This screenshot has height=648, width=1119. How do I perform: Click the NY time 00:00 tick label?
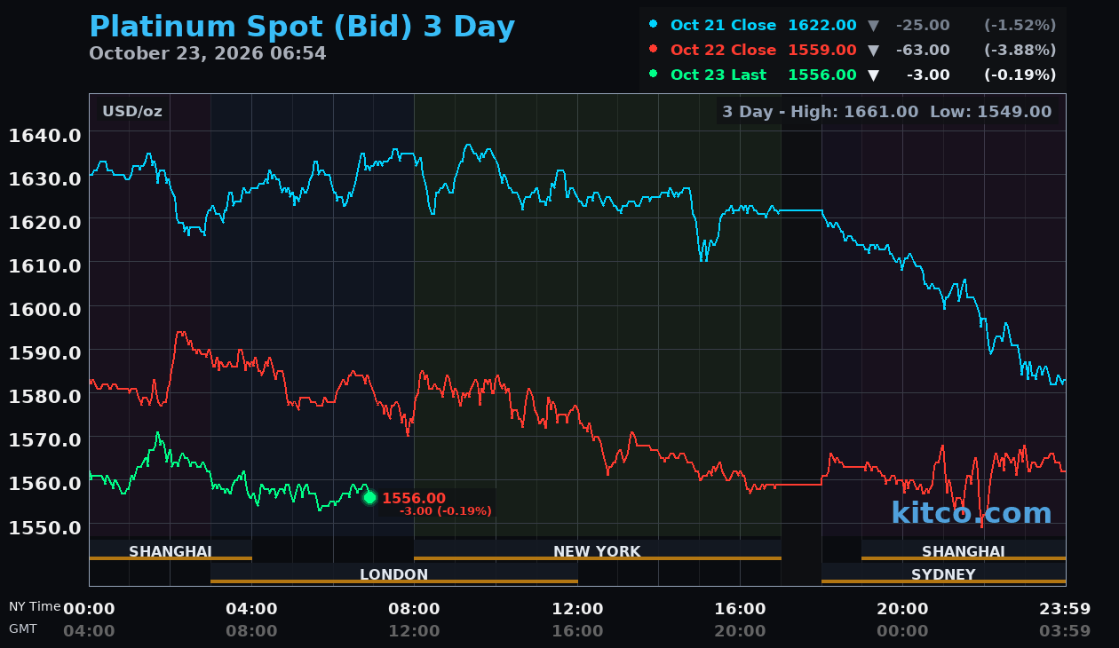(x=89, y=609)
